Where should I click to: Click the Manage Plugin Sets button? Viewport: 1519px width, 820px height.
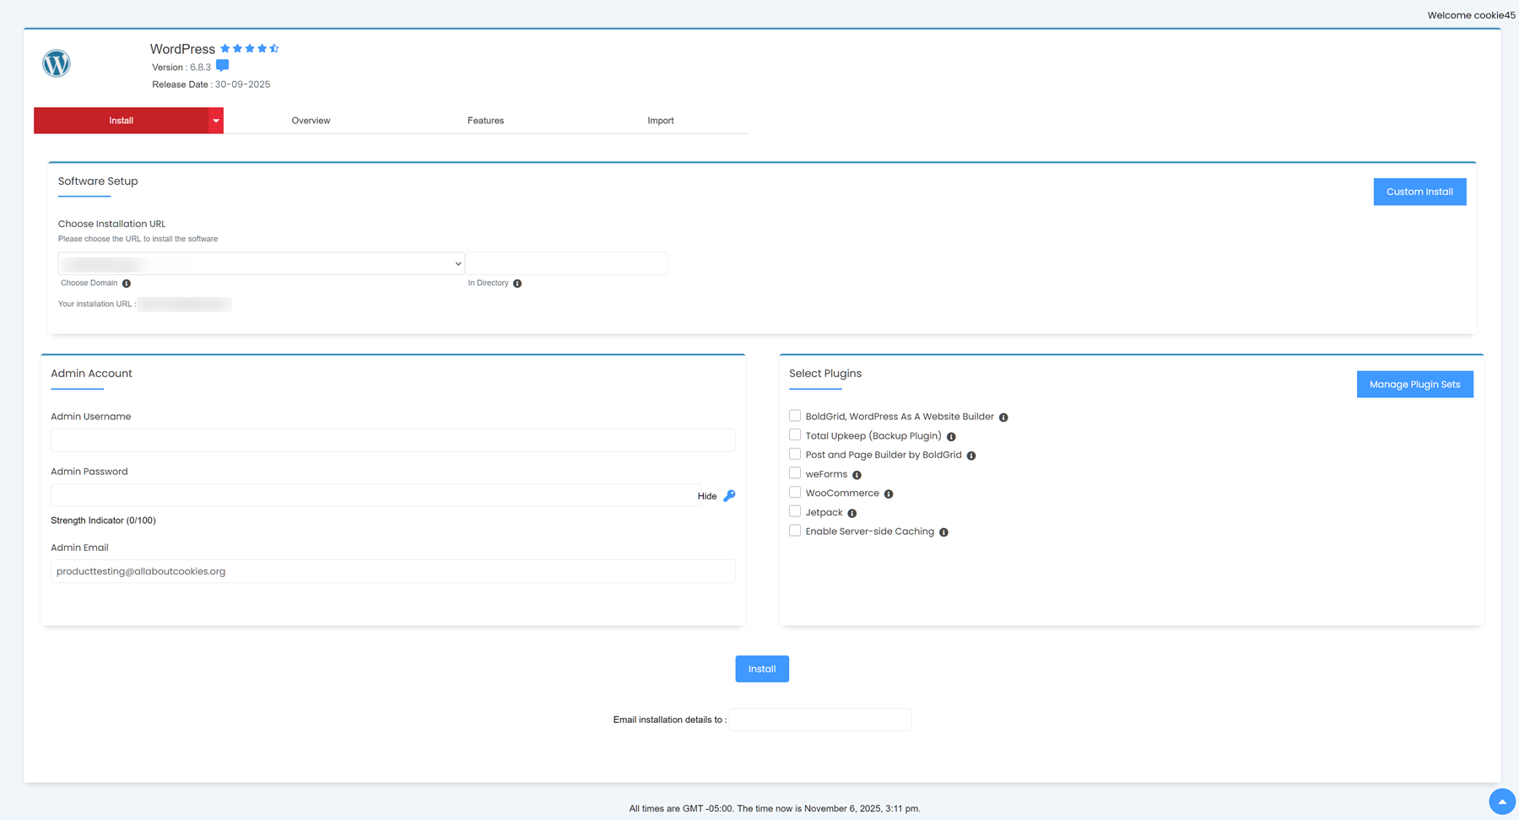1414,385
